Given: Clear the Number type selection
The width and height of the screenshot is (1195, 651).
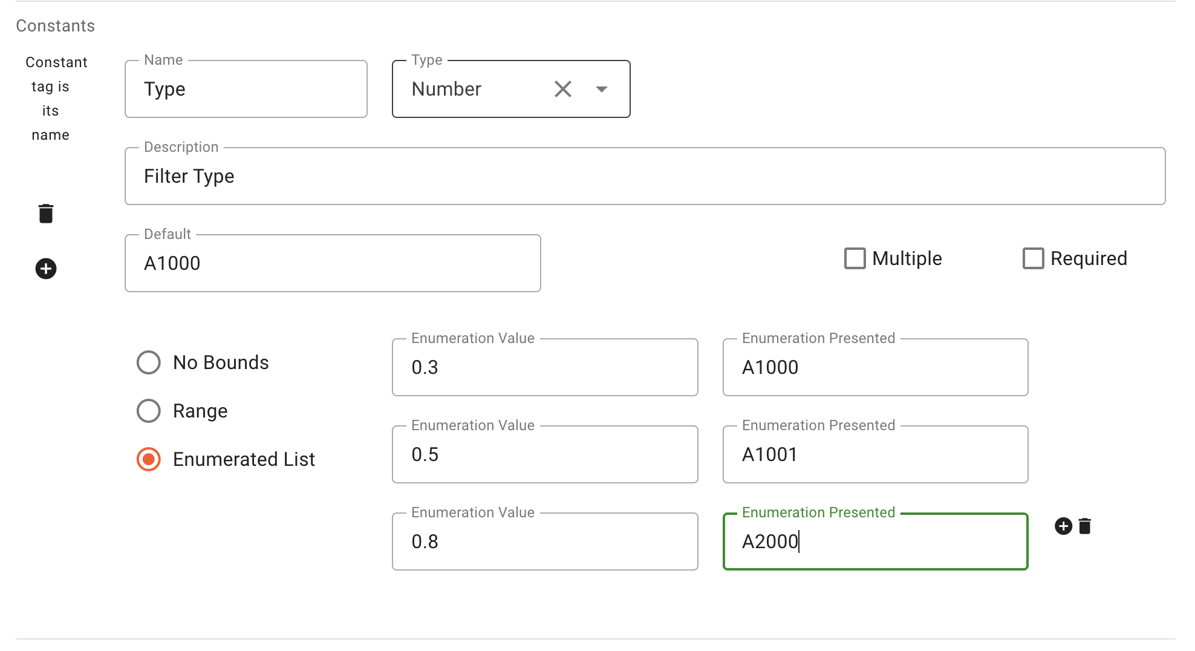Looking at the screenshot, I should 563,90.
